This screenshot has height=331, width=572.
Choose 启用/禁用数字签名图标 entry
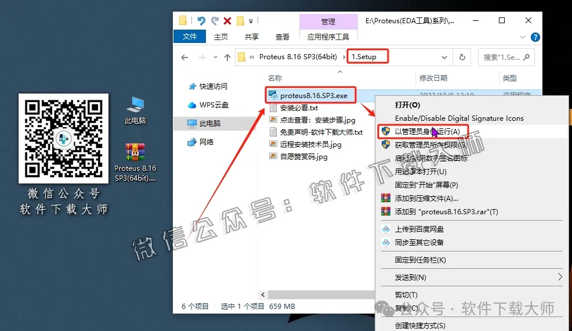(x=431, y=158)
